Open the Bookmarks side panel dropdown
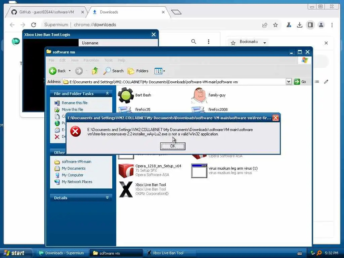This screenshot has height=258, width=344. click(265, 43)
